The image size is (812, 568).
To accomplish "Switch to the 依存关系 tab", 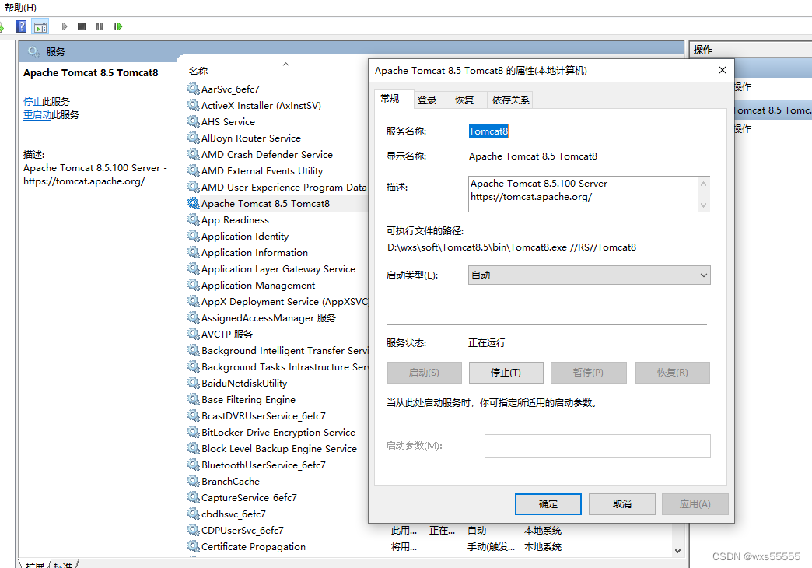I will coord(510,100).
